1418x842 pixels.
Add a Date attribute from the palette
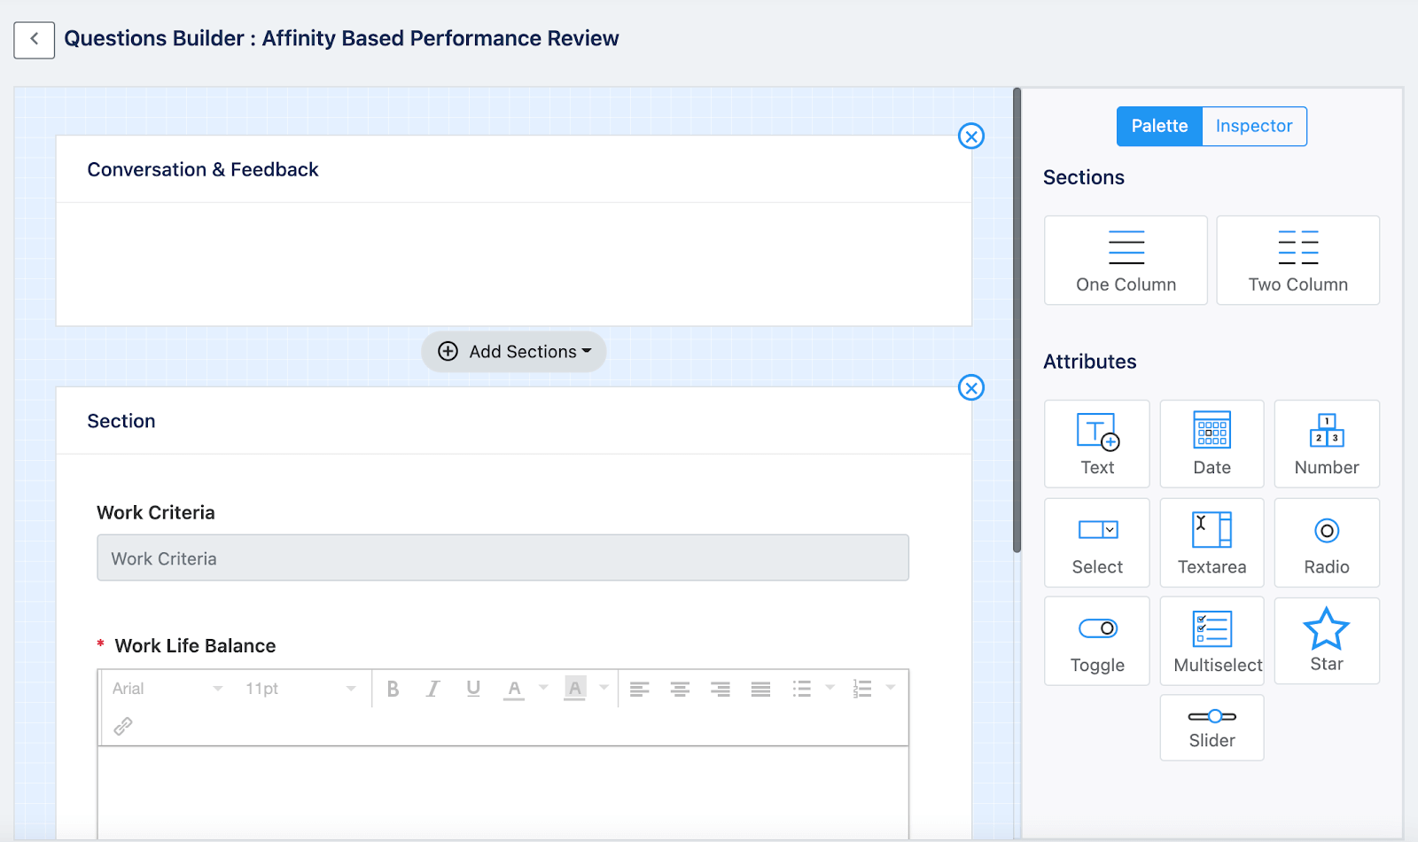[x=1212, y=443]
